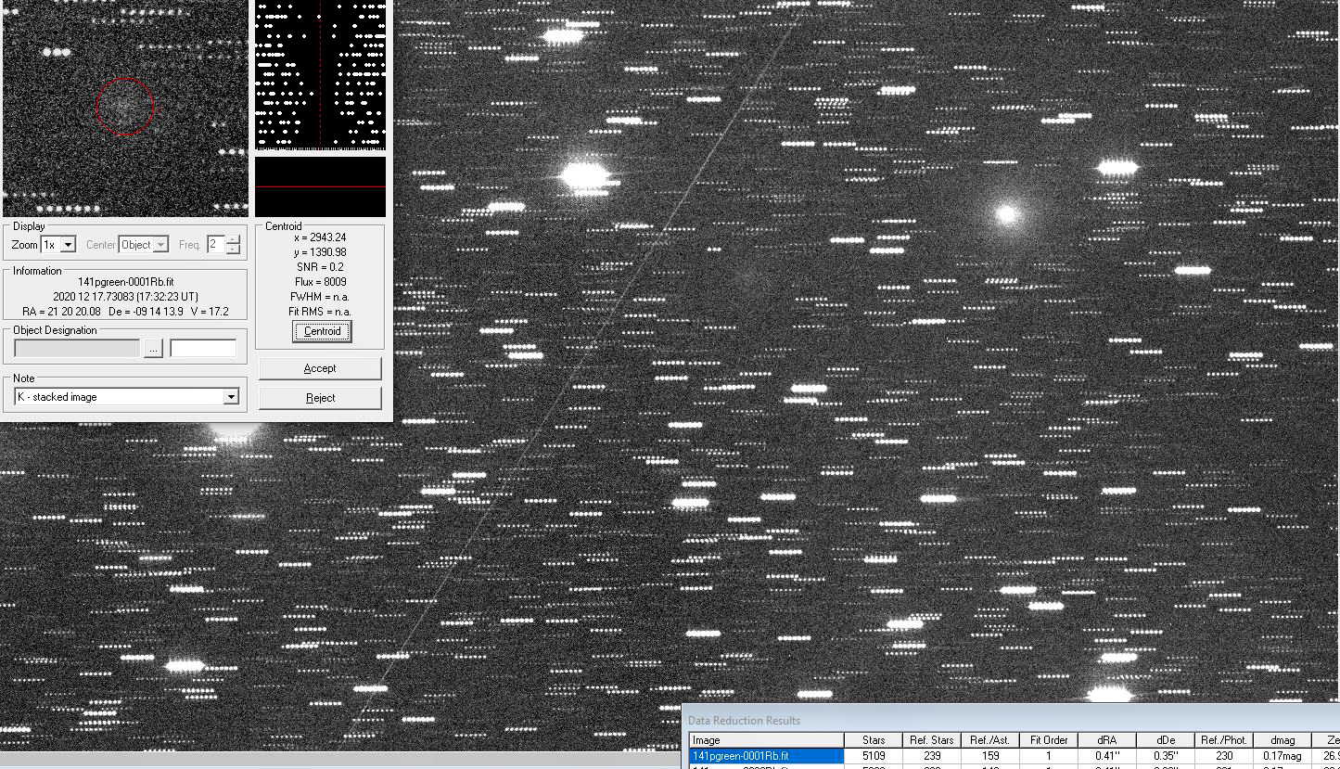Reject the measured object
1340x769 pixels.
click(x=320, y=398)
